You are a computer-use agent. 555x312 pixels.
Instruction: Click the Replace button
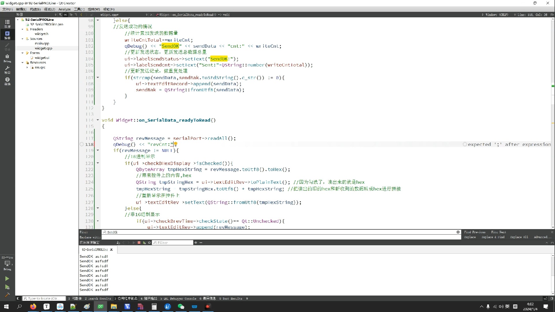(470, 237)
